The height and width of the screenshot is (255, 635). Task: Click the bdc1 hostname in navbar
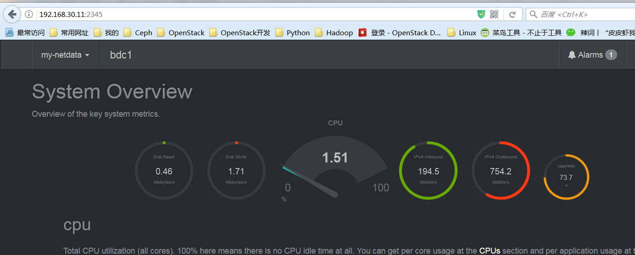(121, 55)
